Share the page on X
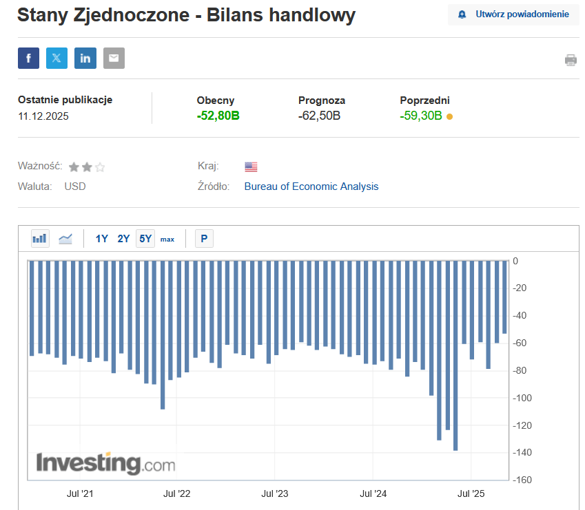The width and height of the screenshot is (585, 510). coord(57,59)
